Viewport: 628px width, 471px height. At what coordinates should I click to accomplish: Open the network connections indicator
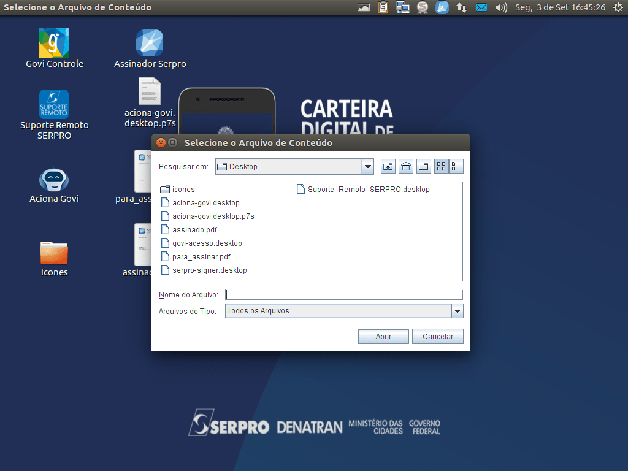(462, 7)
